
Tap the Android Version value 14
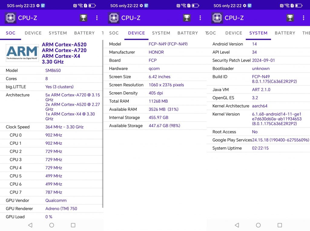click(254, 44)
